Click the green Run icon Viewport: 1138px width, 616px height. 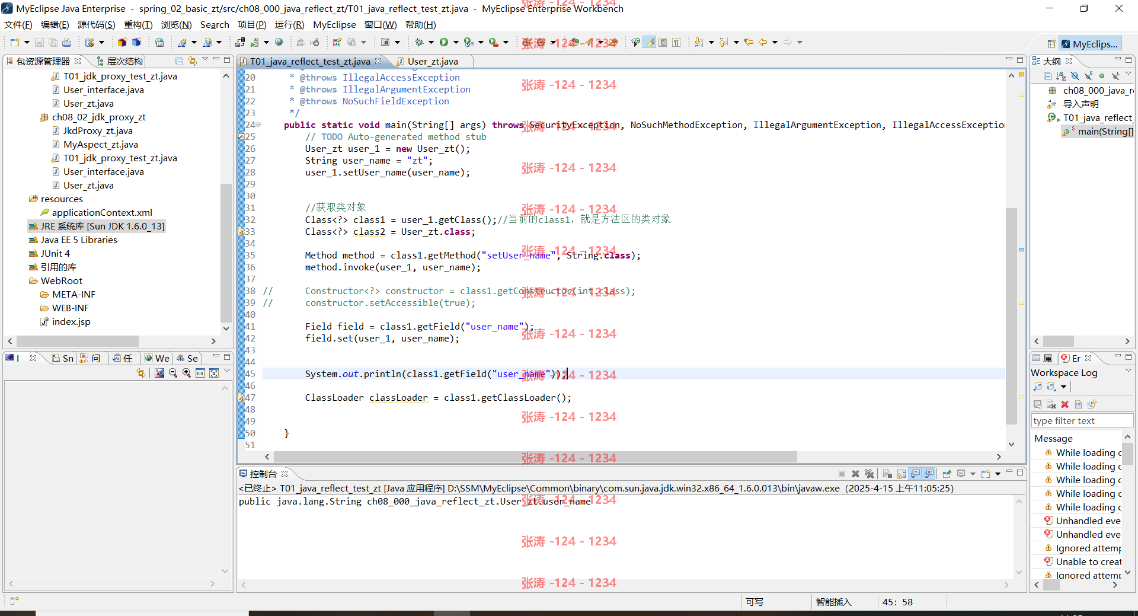click(443, 42)
